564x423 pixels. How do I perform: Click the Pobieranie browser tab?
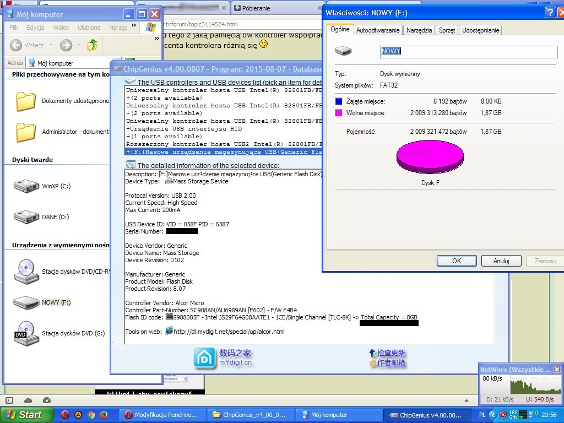click(275, 8)
